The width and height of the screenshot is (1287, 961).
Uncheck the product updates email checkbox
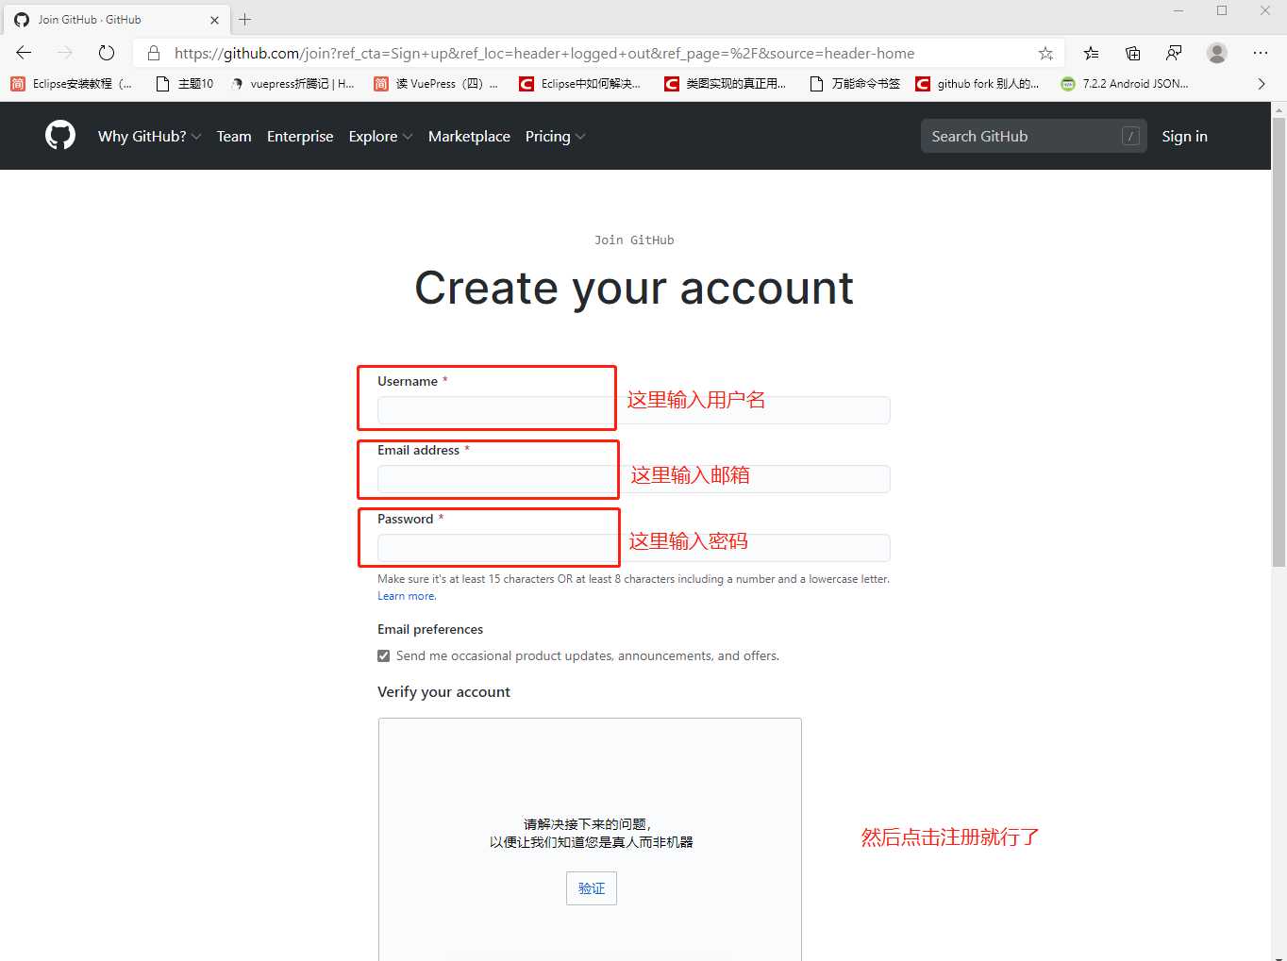click(x=384, y=655)
